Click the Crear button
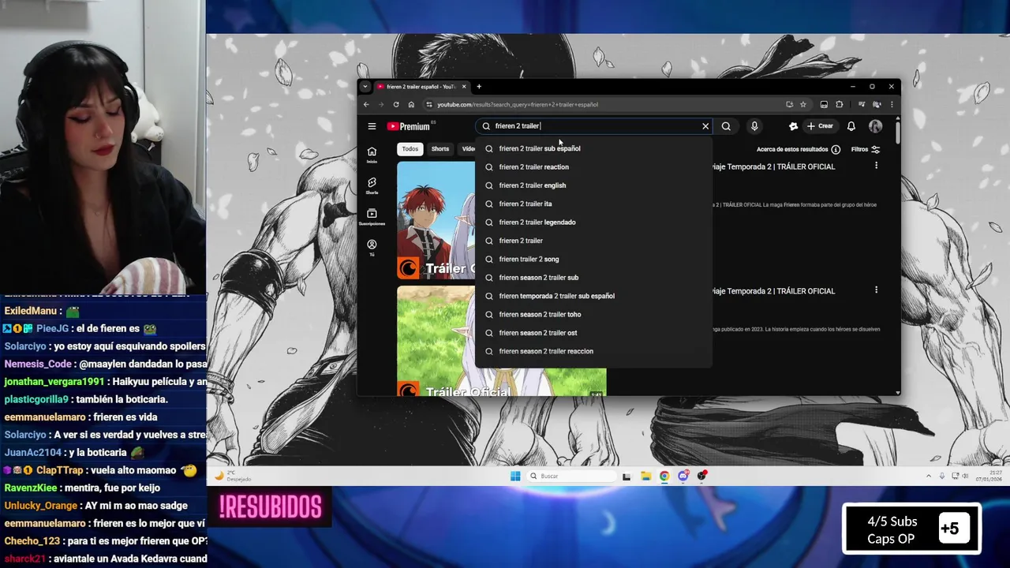Viewport: 1010px width, 568px height. [x=820, y=126]
